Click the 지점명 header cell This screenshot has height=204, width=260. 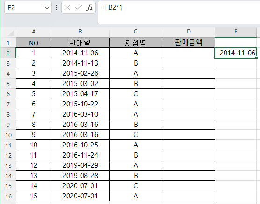point(136,43)
